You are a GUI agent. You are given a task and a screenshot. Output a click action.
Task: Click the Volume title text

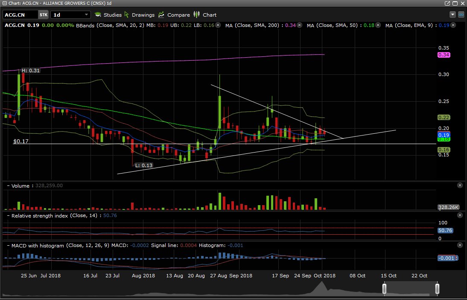pos(20,186)
